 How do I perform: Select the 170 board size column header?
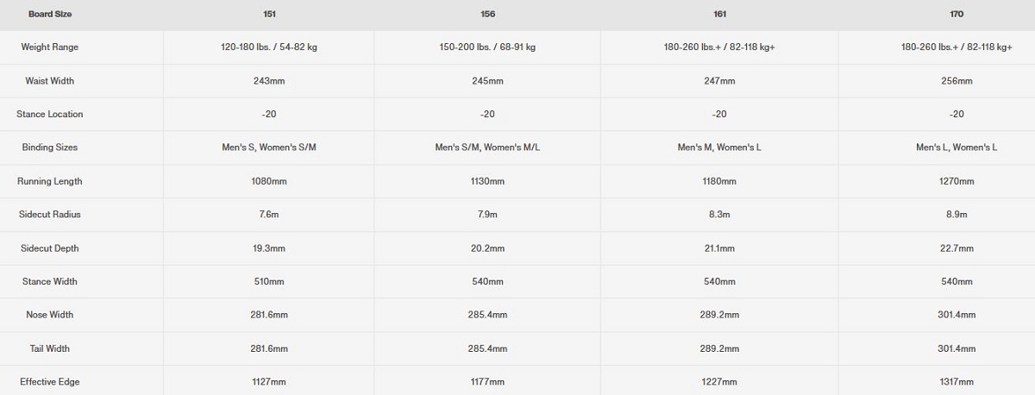(956, 14)
